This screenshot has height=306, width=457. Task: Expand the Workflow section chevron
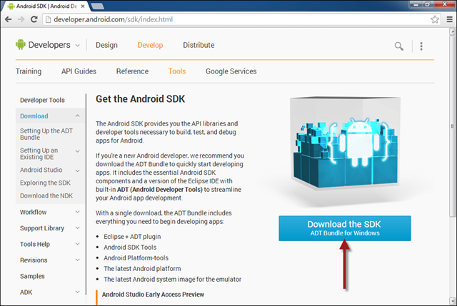pyautogui.click(x=78, y=212)
